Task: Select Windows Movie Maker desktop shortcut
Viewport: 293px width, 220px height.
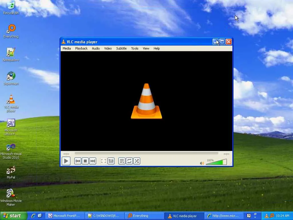Action: tap(11, 198)
